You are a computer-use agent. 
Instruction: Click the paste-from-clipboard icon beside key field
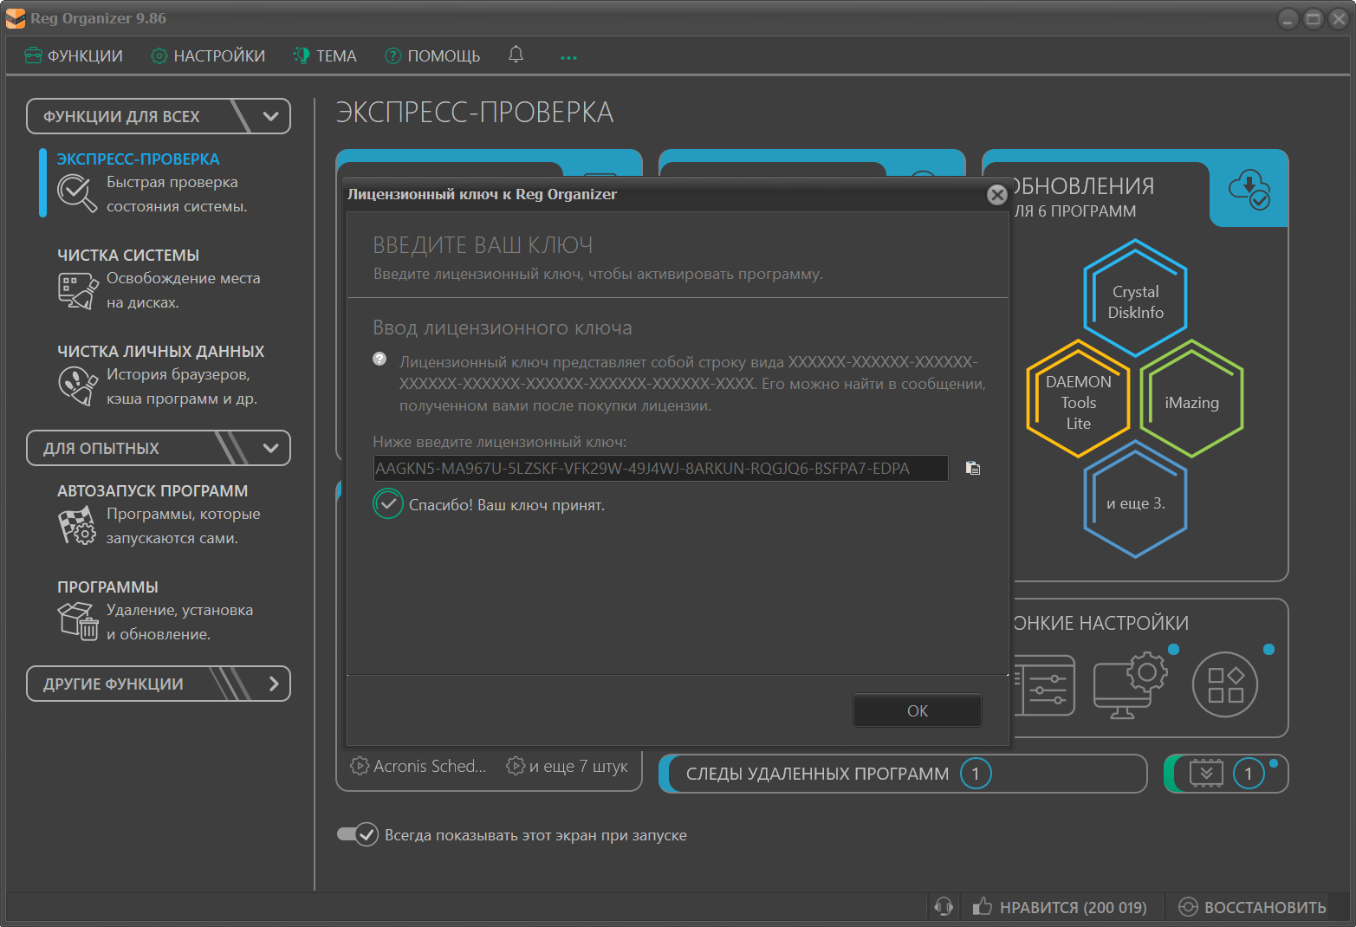pyautogui.click(x=973, y=469)
